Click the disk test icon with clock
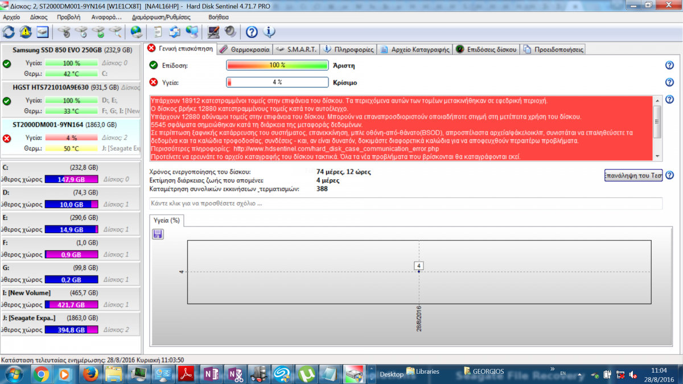Image resolution: width=683 pixels, height=384 pixels. tap(81, 31)
